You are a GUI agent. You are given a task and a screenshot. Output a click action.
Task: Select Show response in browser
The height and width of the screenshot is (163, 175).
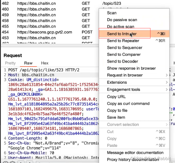(x=134, y=68)
